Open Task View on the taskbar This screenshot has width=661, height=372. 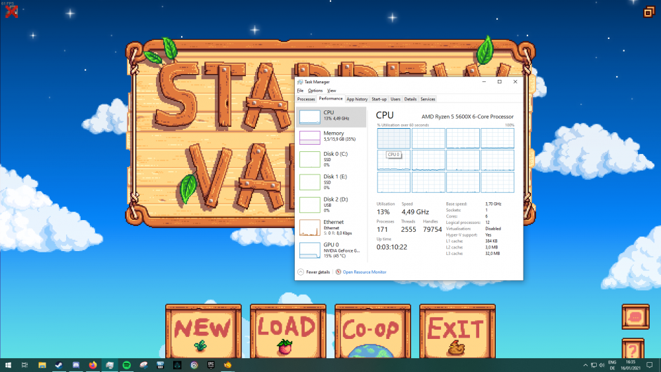click(x=25, y=365)
